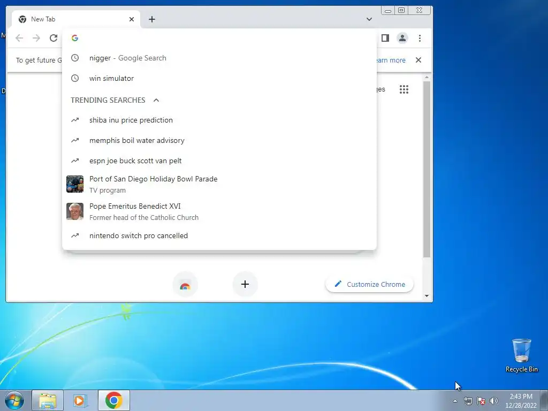Image resolution: width=548 pixels, height=411 pixels.
Task: Go back using the back arrow
Action: coord(19,38)
